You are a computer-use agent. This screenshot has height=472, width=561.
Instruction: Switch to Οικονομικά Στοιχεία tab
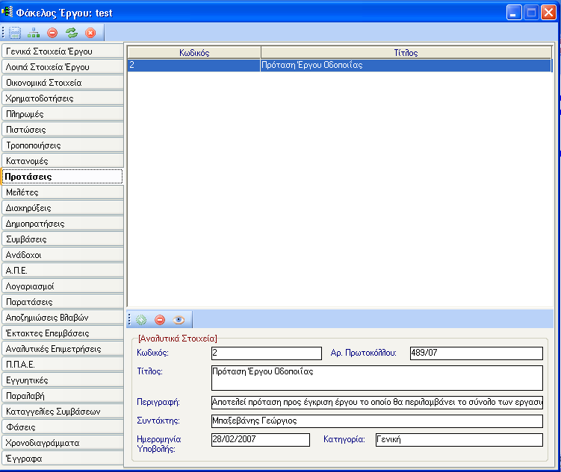pos(63,83)
